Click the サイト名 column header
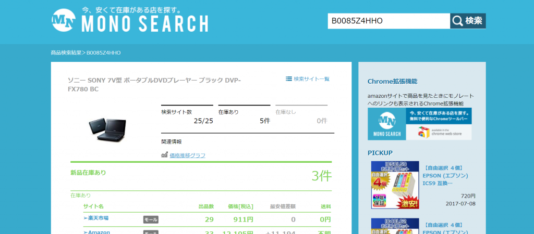 [x=93, y=206]
